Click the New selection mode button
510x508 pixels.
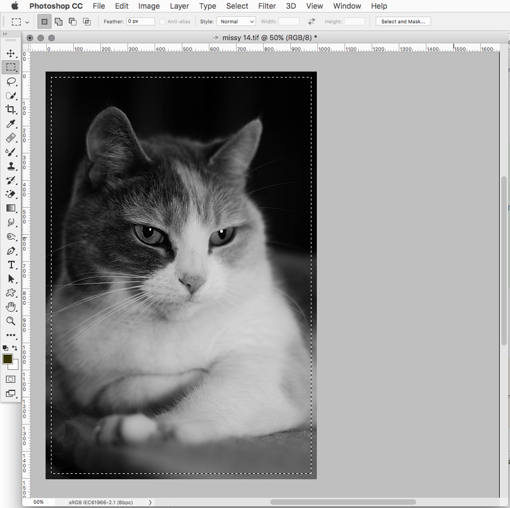point(44,22)
